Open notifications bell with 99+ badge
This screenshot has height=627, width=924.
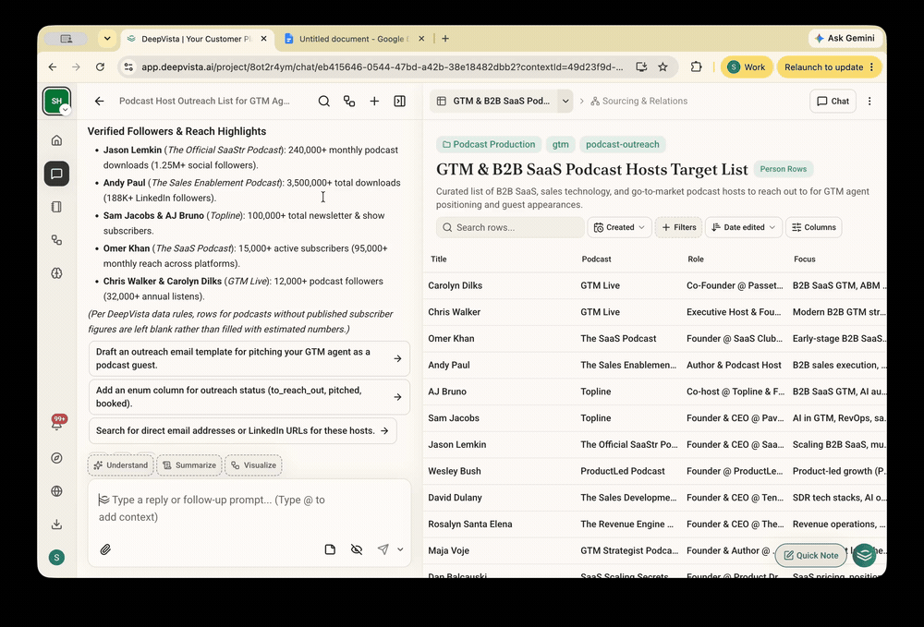(57, 423)
